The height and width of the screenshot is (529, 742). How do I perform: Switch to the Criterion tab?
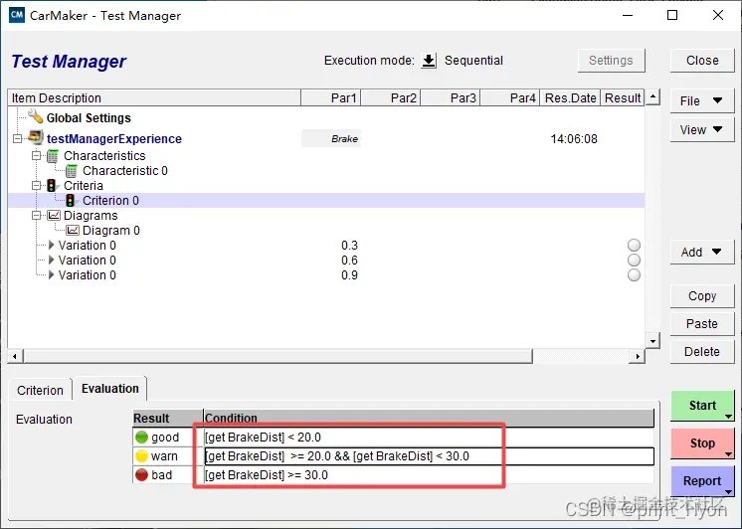(40, 391)
